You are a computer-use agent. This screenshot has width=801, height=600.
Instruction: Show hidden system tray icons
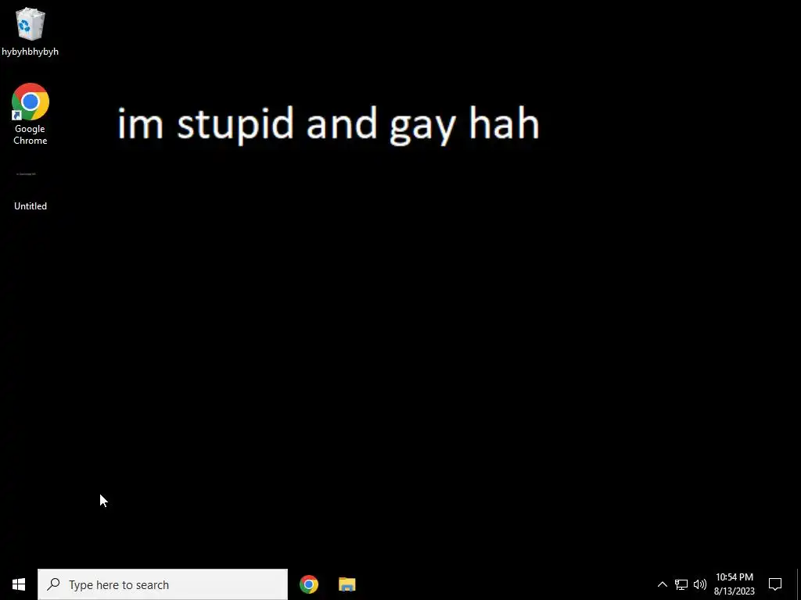(x=662, y=584)
